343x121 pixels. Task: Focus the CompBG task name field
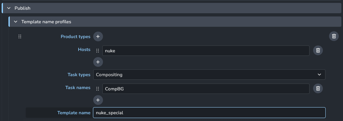[206, 89]
